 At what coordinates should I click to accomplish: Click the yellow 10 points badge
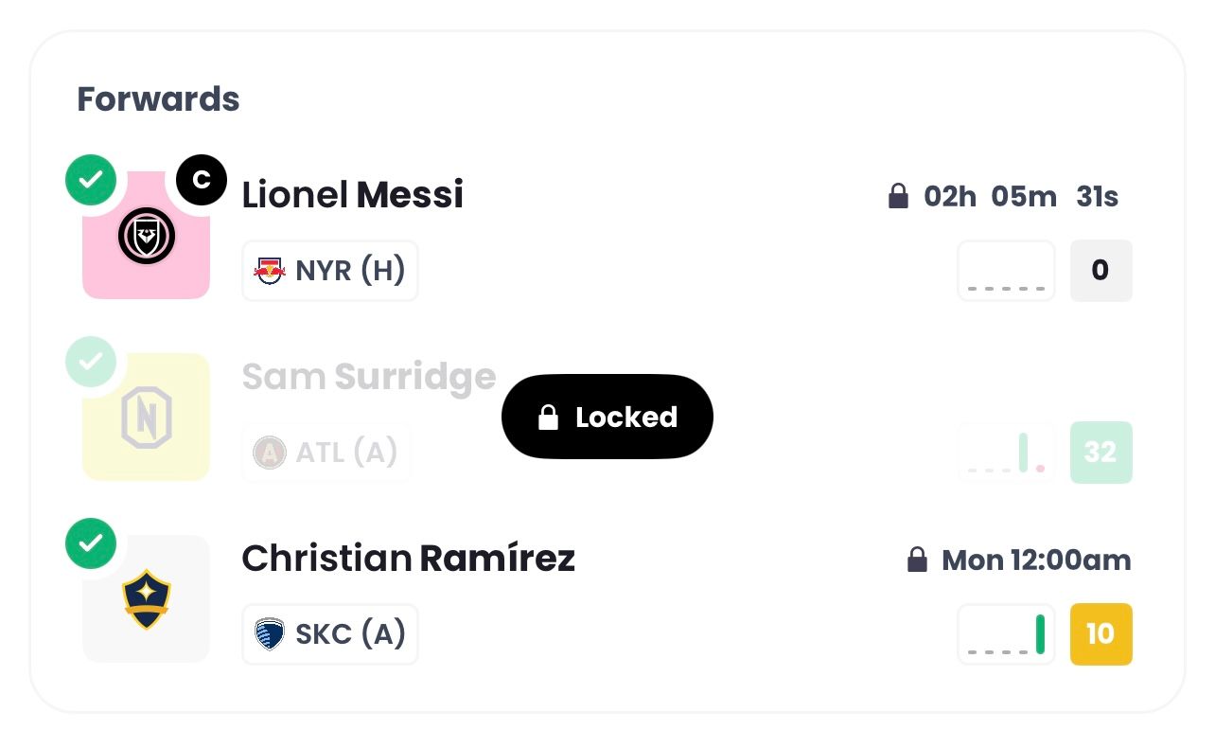[x=1101, y=634]
